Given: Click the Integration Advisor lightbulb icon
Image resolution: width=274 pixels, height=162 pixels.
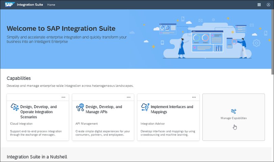Looking at the screenshot, I should click(x=145, y=107).
